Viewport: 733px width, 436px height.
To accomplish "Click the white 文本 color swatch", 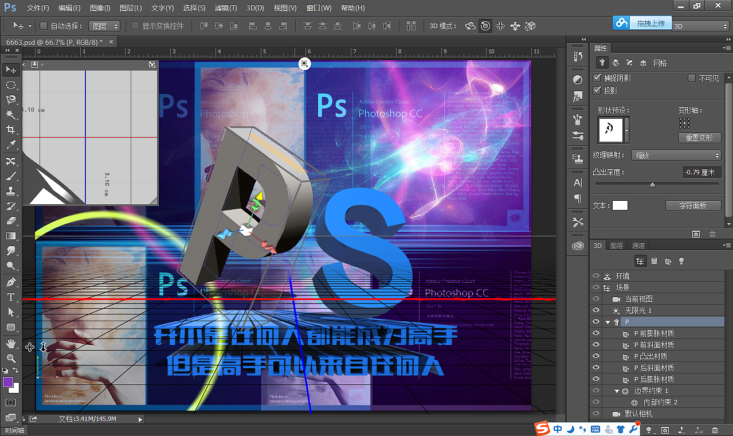I will pos(620,205).
